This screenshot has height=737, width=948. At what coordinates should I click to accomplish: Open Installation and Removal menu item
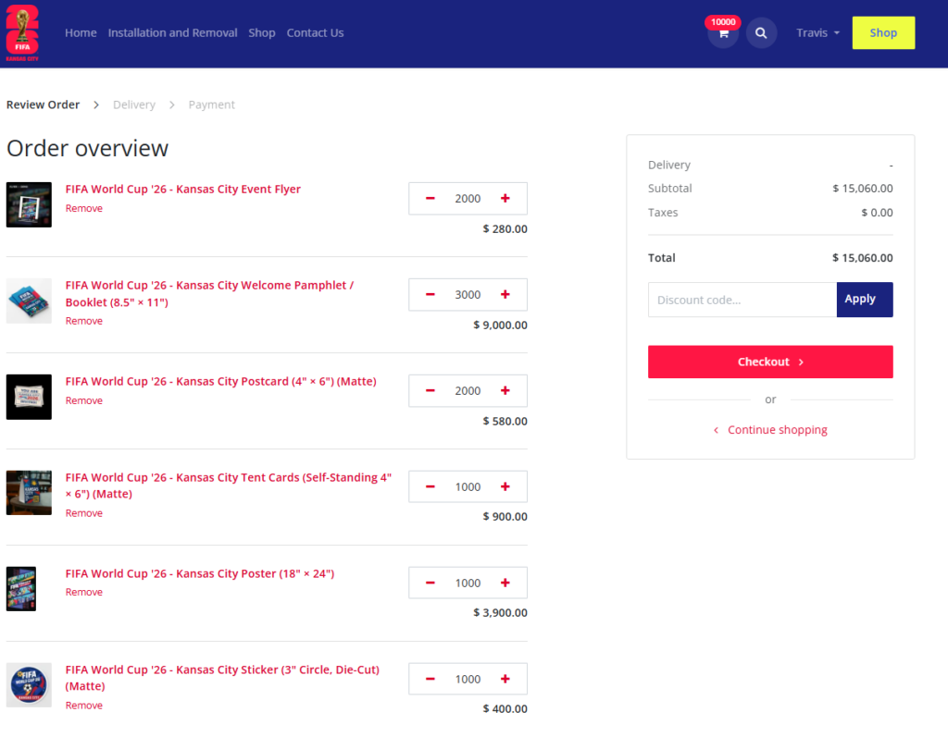[172, 33]
